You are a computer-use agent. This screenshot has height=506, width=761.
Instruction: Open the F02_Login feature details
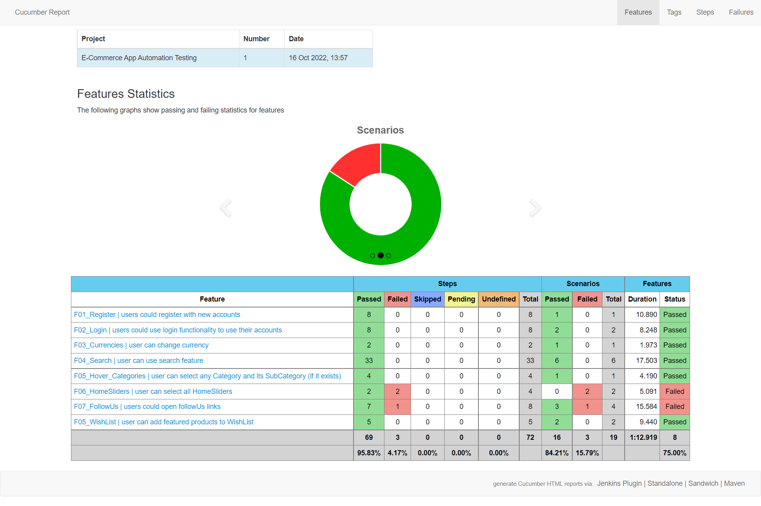click(x=178, y=330)
